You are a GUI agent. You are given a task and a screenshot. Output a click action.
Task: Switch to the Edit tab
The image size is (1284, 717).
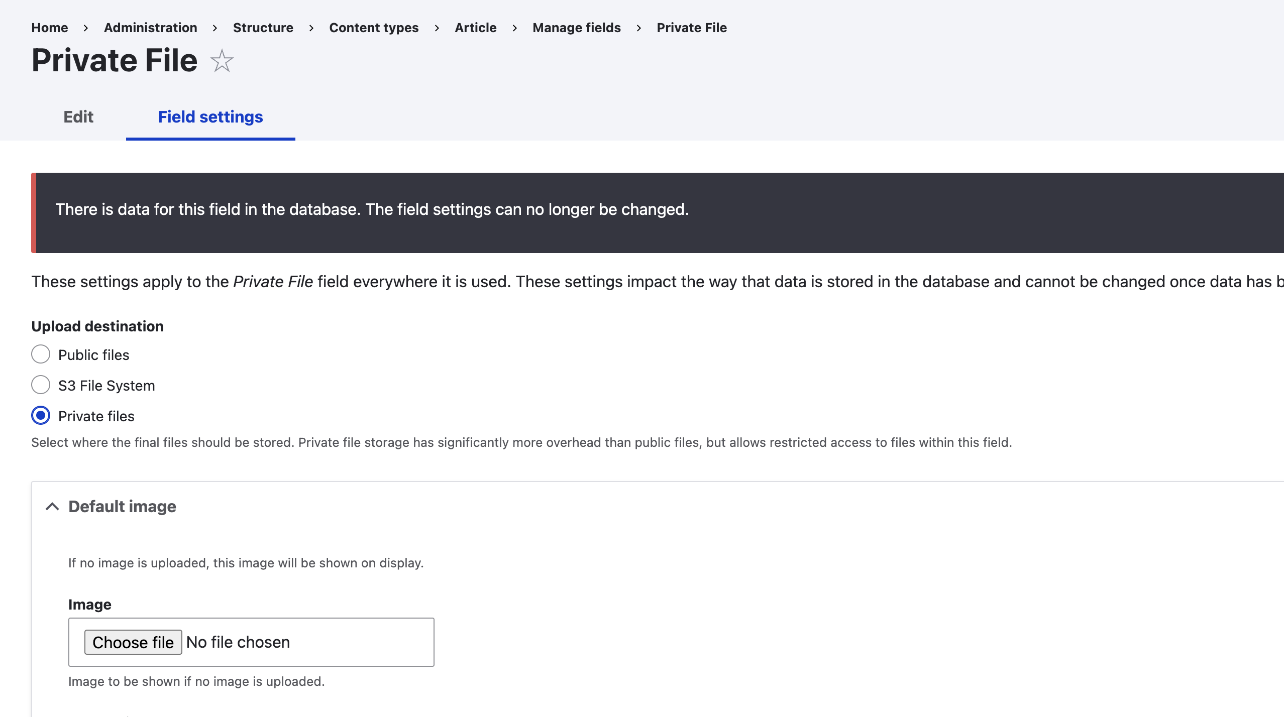pyautogui.click(x=78, y=117)
